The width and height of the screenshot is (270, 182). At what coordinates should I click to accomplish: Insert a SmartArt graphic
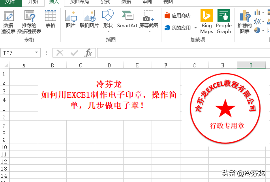[x=127, y=19]
